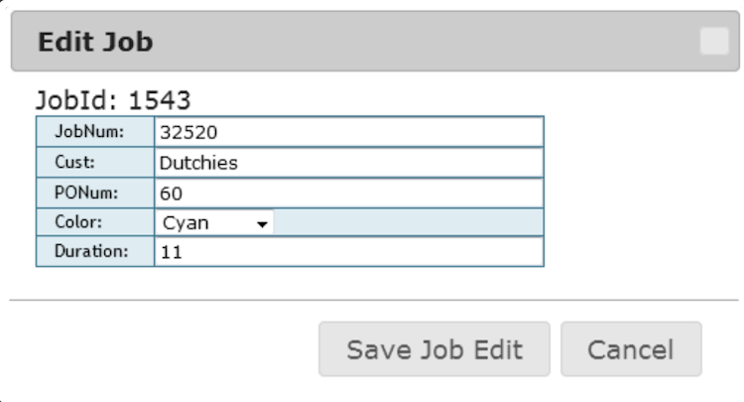The image size is (744, 402).
Task: Focus the Duration field containing 11
Action: point(348,252)
